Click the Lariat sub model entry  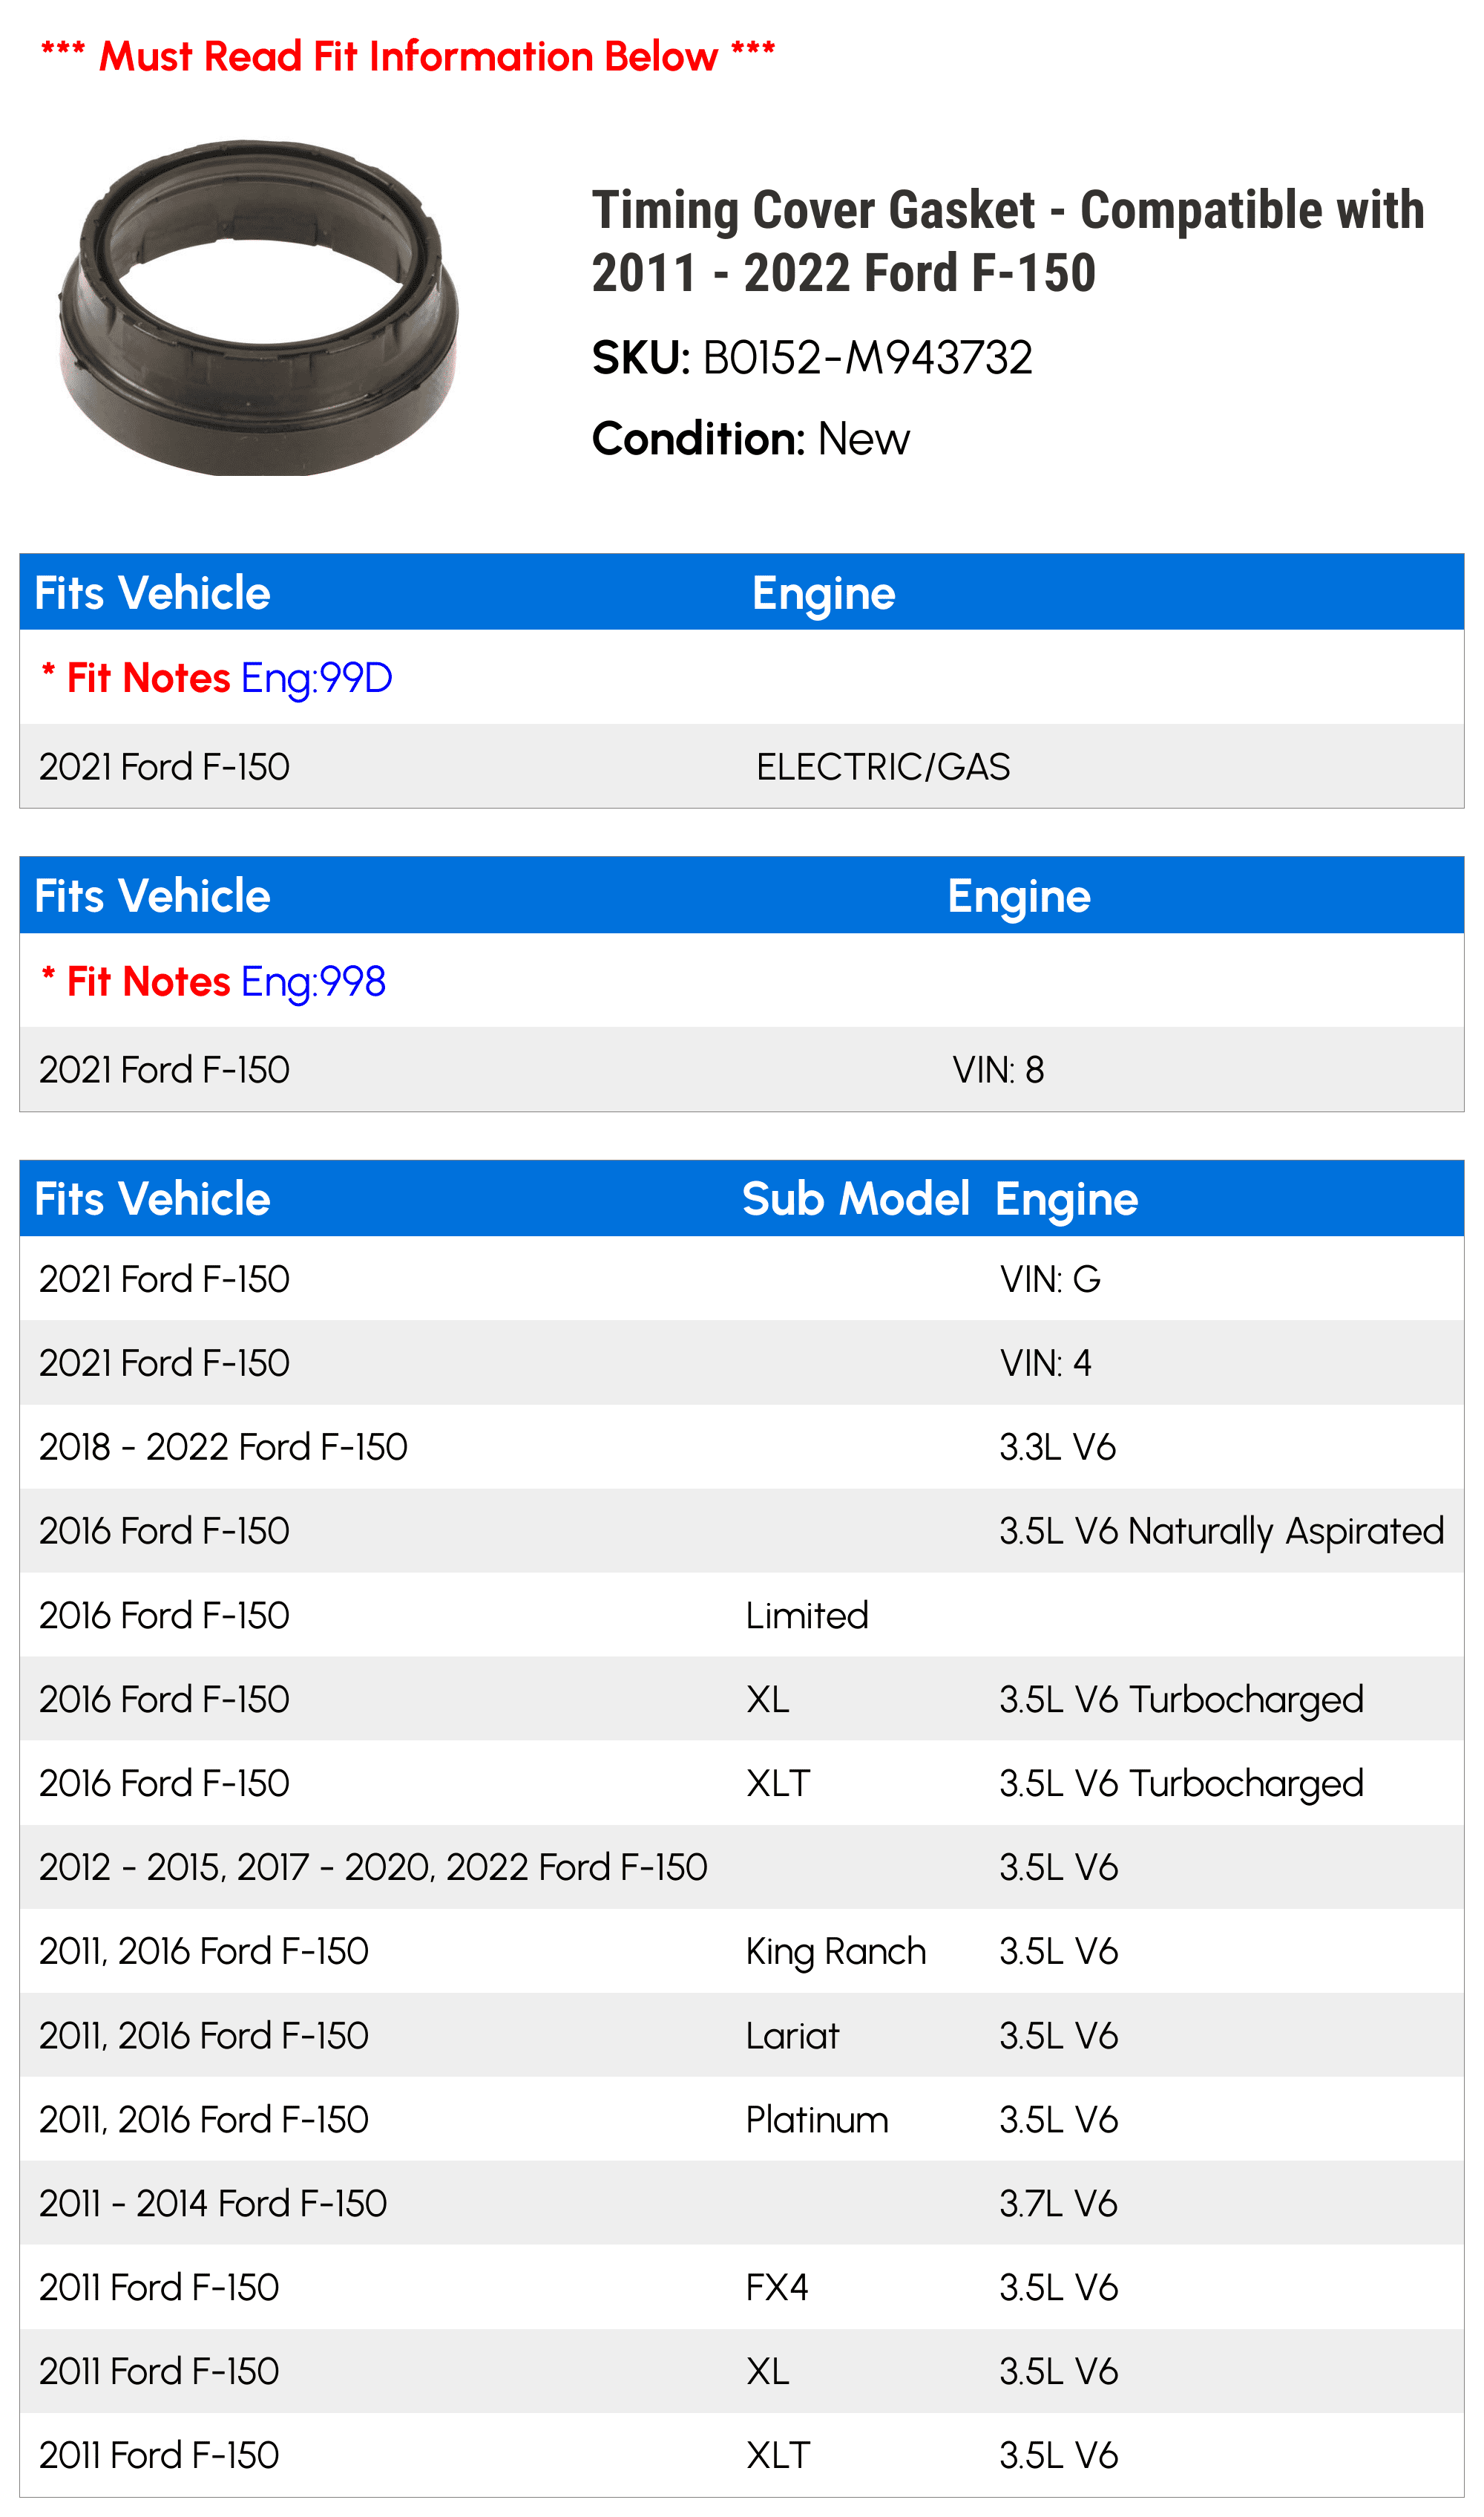(793, 2035)
